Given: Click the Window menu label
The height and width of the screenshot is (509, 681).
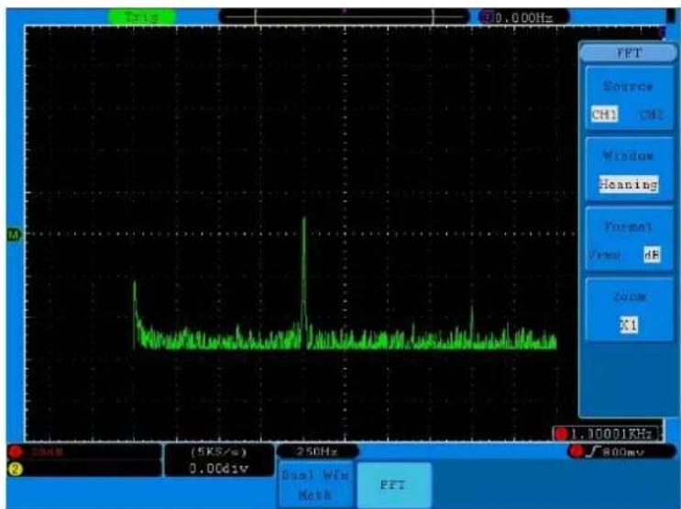Looking at the screenshot, I should [x=628, y=156].
